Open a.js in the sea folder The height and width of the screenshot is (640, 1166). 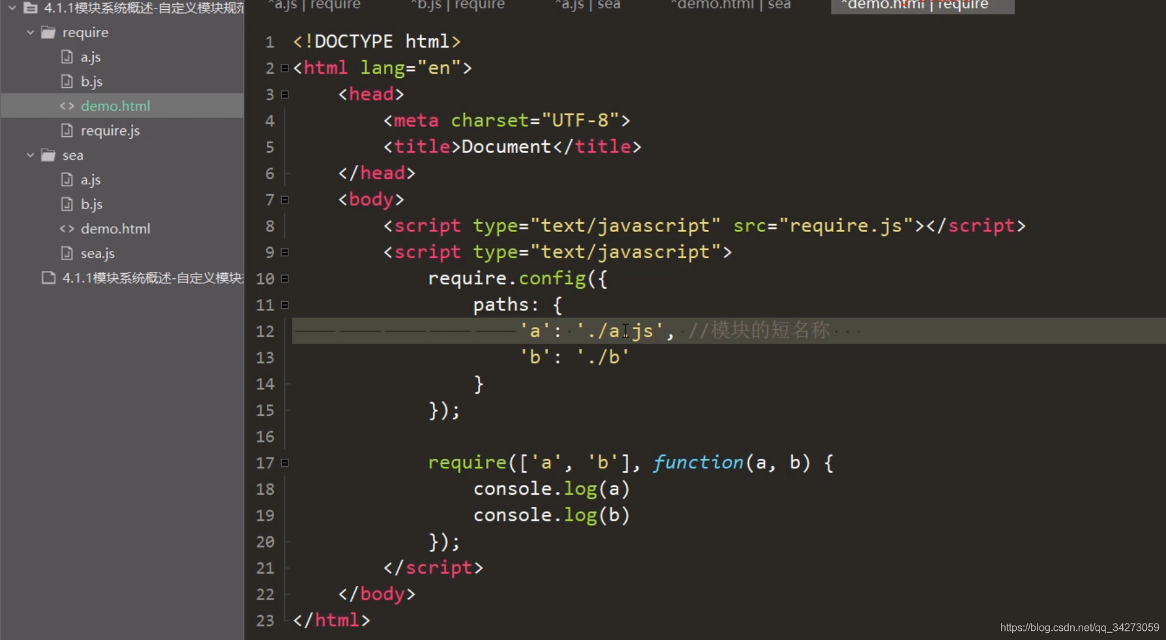pos(91,180)
